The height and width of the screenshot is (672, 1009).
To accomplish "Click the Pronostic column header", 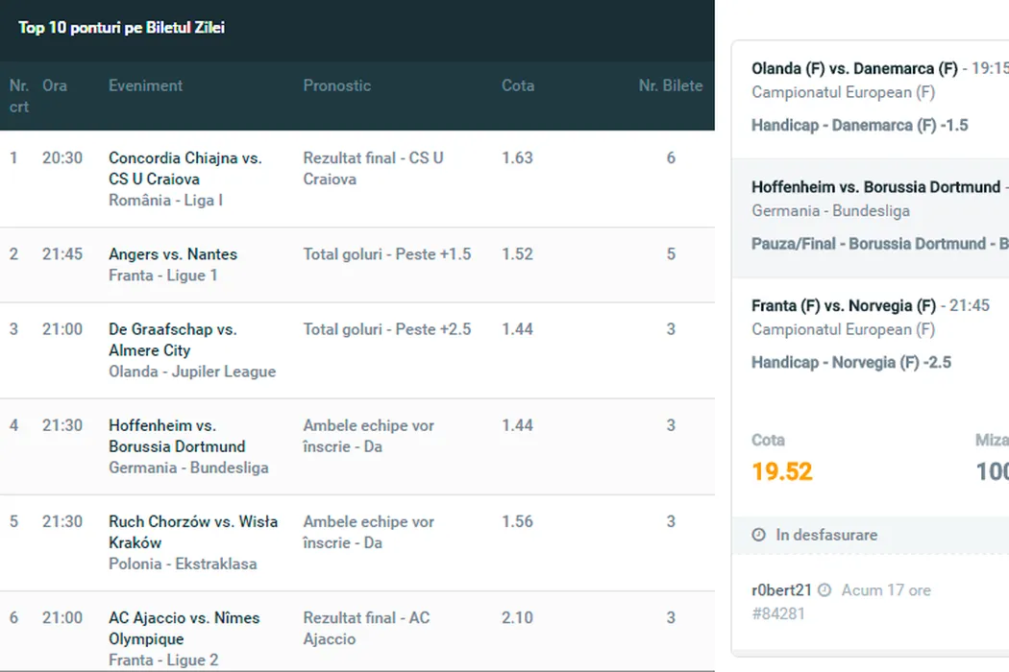I will pyautogui.click(x=336, y=85).
